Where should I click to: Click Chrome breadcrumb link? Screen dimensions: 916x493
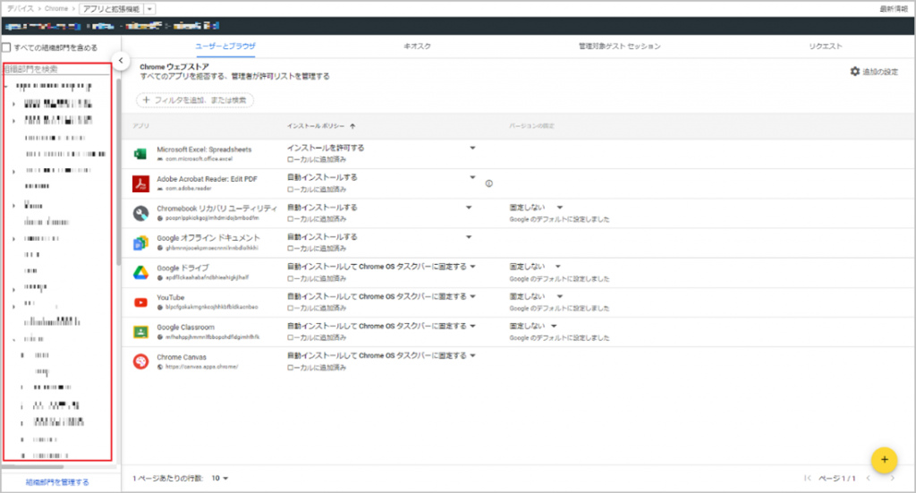coord(56,9)
